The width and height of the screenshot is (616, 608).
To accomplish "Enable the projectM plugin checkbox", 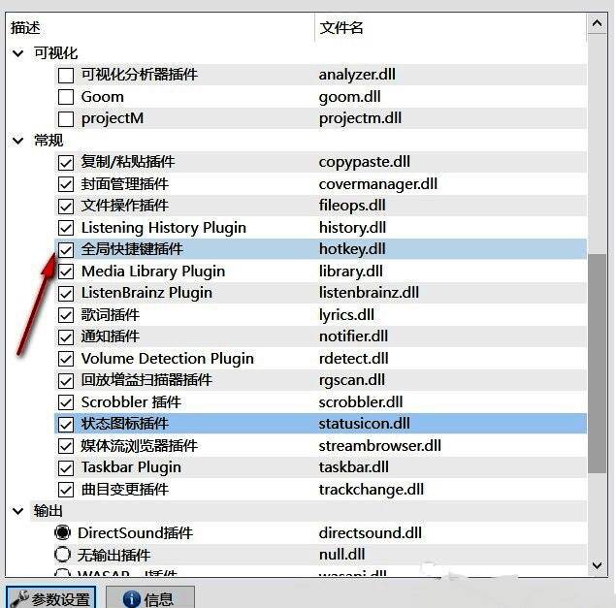I will (66, 118).
